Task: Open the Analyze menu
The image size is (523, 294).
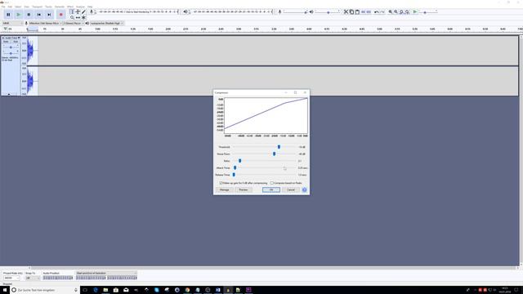Action: (x=80, y=7)
